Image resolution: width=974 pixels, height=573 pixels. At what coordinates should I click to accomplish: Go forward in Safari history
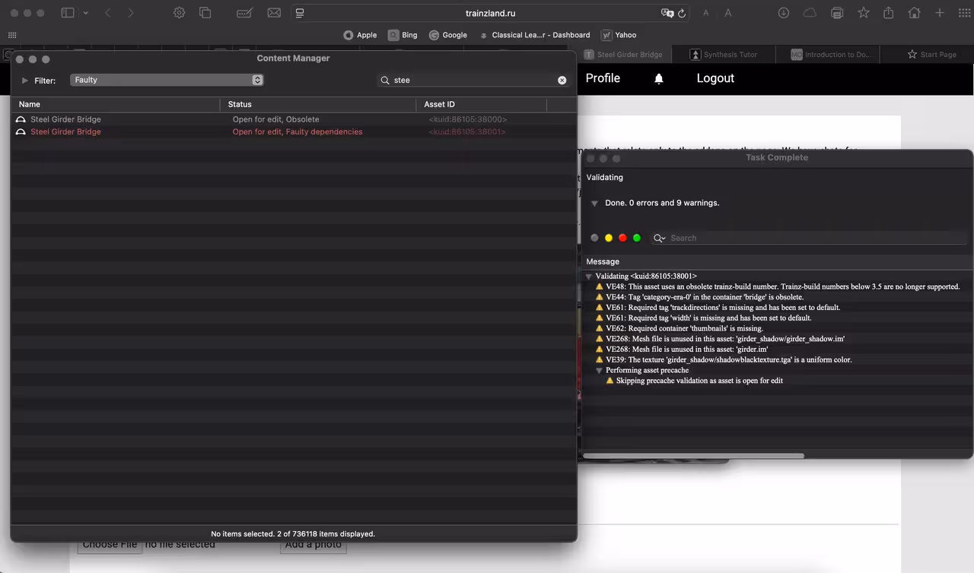click(x=131, y=13)
